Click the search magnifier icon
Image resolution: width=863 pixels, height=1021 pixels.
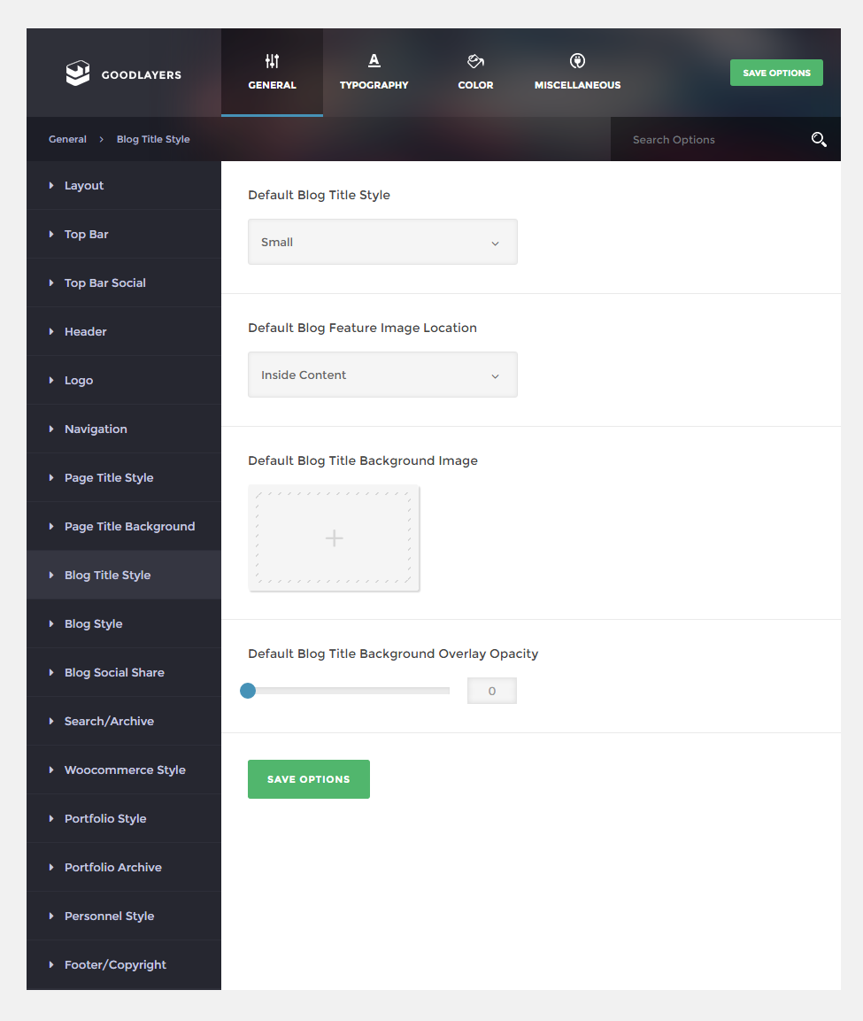[819, 139]
